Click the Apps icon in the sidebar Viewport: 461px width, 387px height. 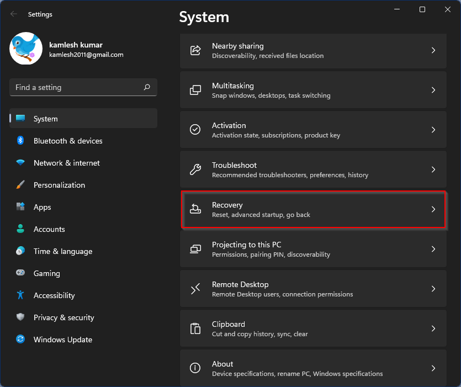click(x=20, y=207)
